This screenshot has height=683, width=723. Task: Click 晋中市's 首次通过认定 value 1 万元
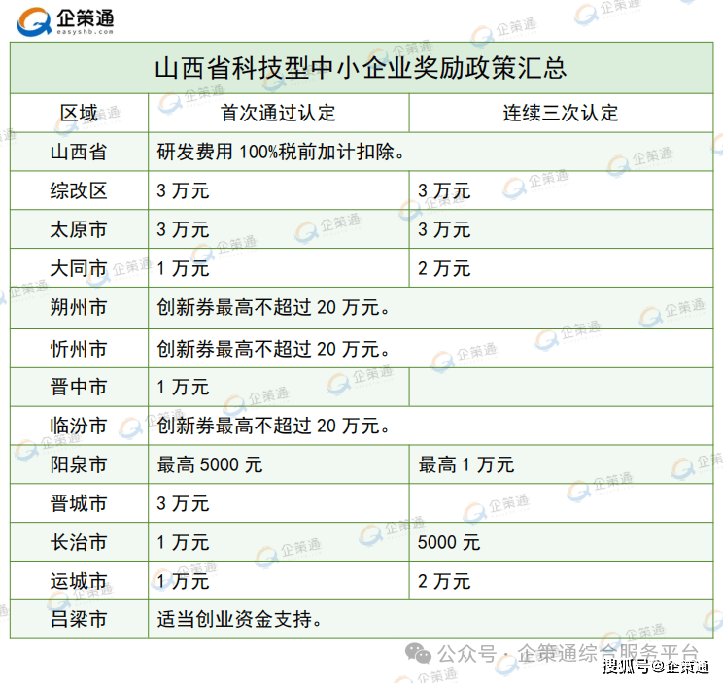pos(183,388)
